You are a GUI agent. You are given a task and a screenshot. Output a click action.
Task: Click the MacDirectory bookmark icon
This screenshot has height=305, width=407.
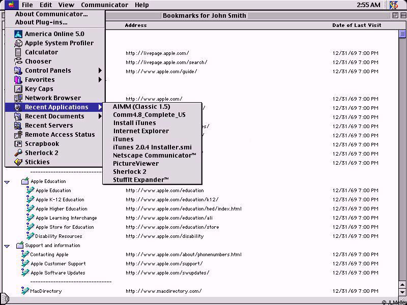coord(25,290)
